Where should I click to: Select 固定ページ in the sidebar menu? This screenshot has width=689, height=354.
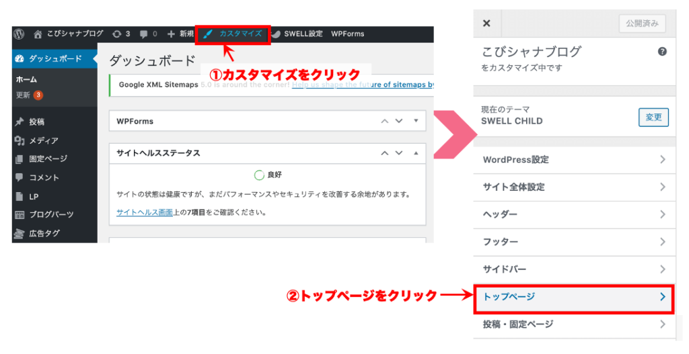[48, 159]
